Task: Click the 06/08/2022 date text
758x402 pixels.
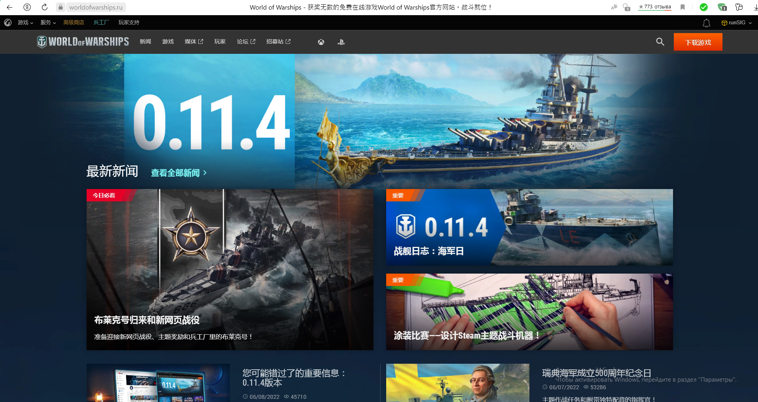Action: (265, 397)
